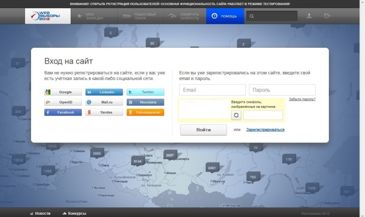This screenshot has height=217, width=365.
Task: Sign in with Twitter
Action: pos(145,92)
